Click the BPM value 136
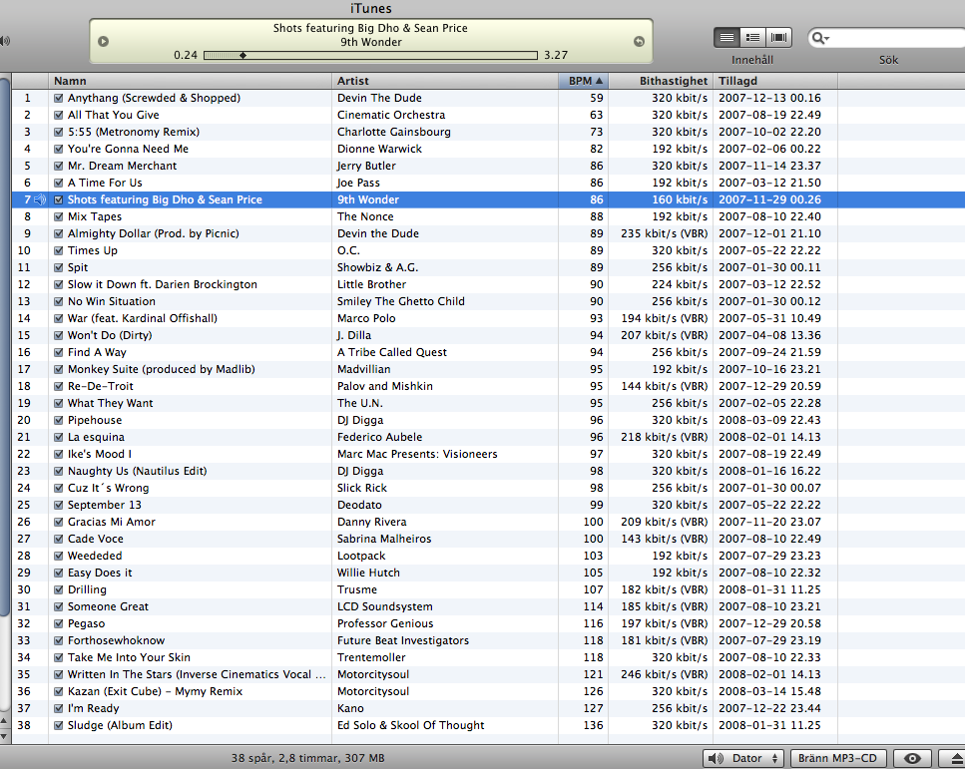 pyautogui.click(x=594, y=725)
